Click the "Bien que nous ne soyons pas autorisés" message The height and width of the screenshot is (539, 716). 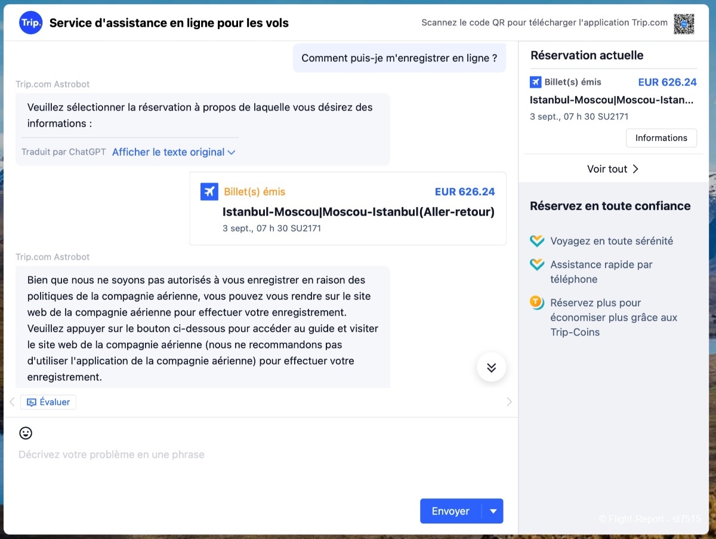[x=203, y=328]
